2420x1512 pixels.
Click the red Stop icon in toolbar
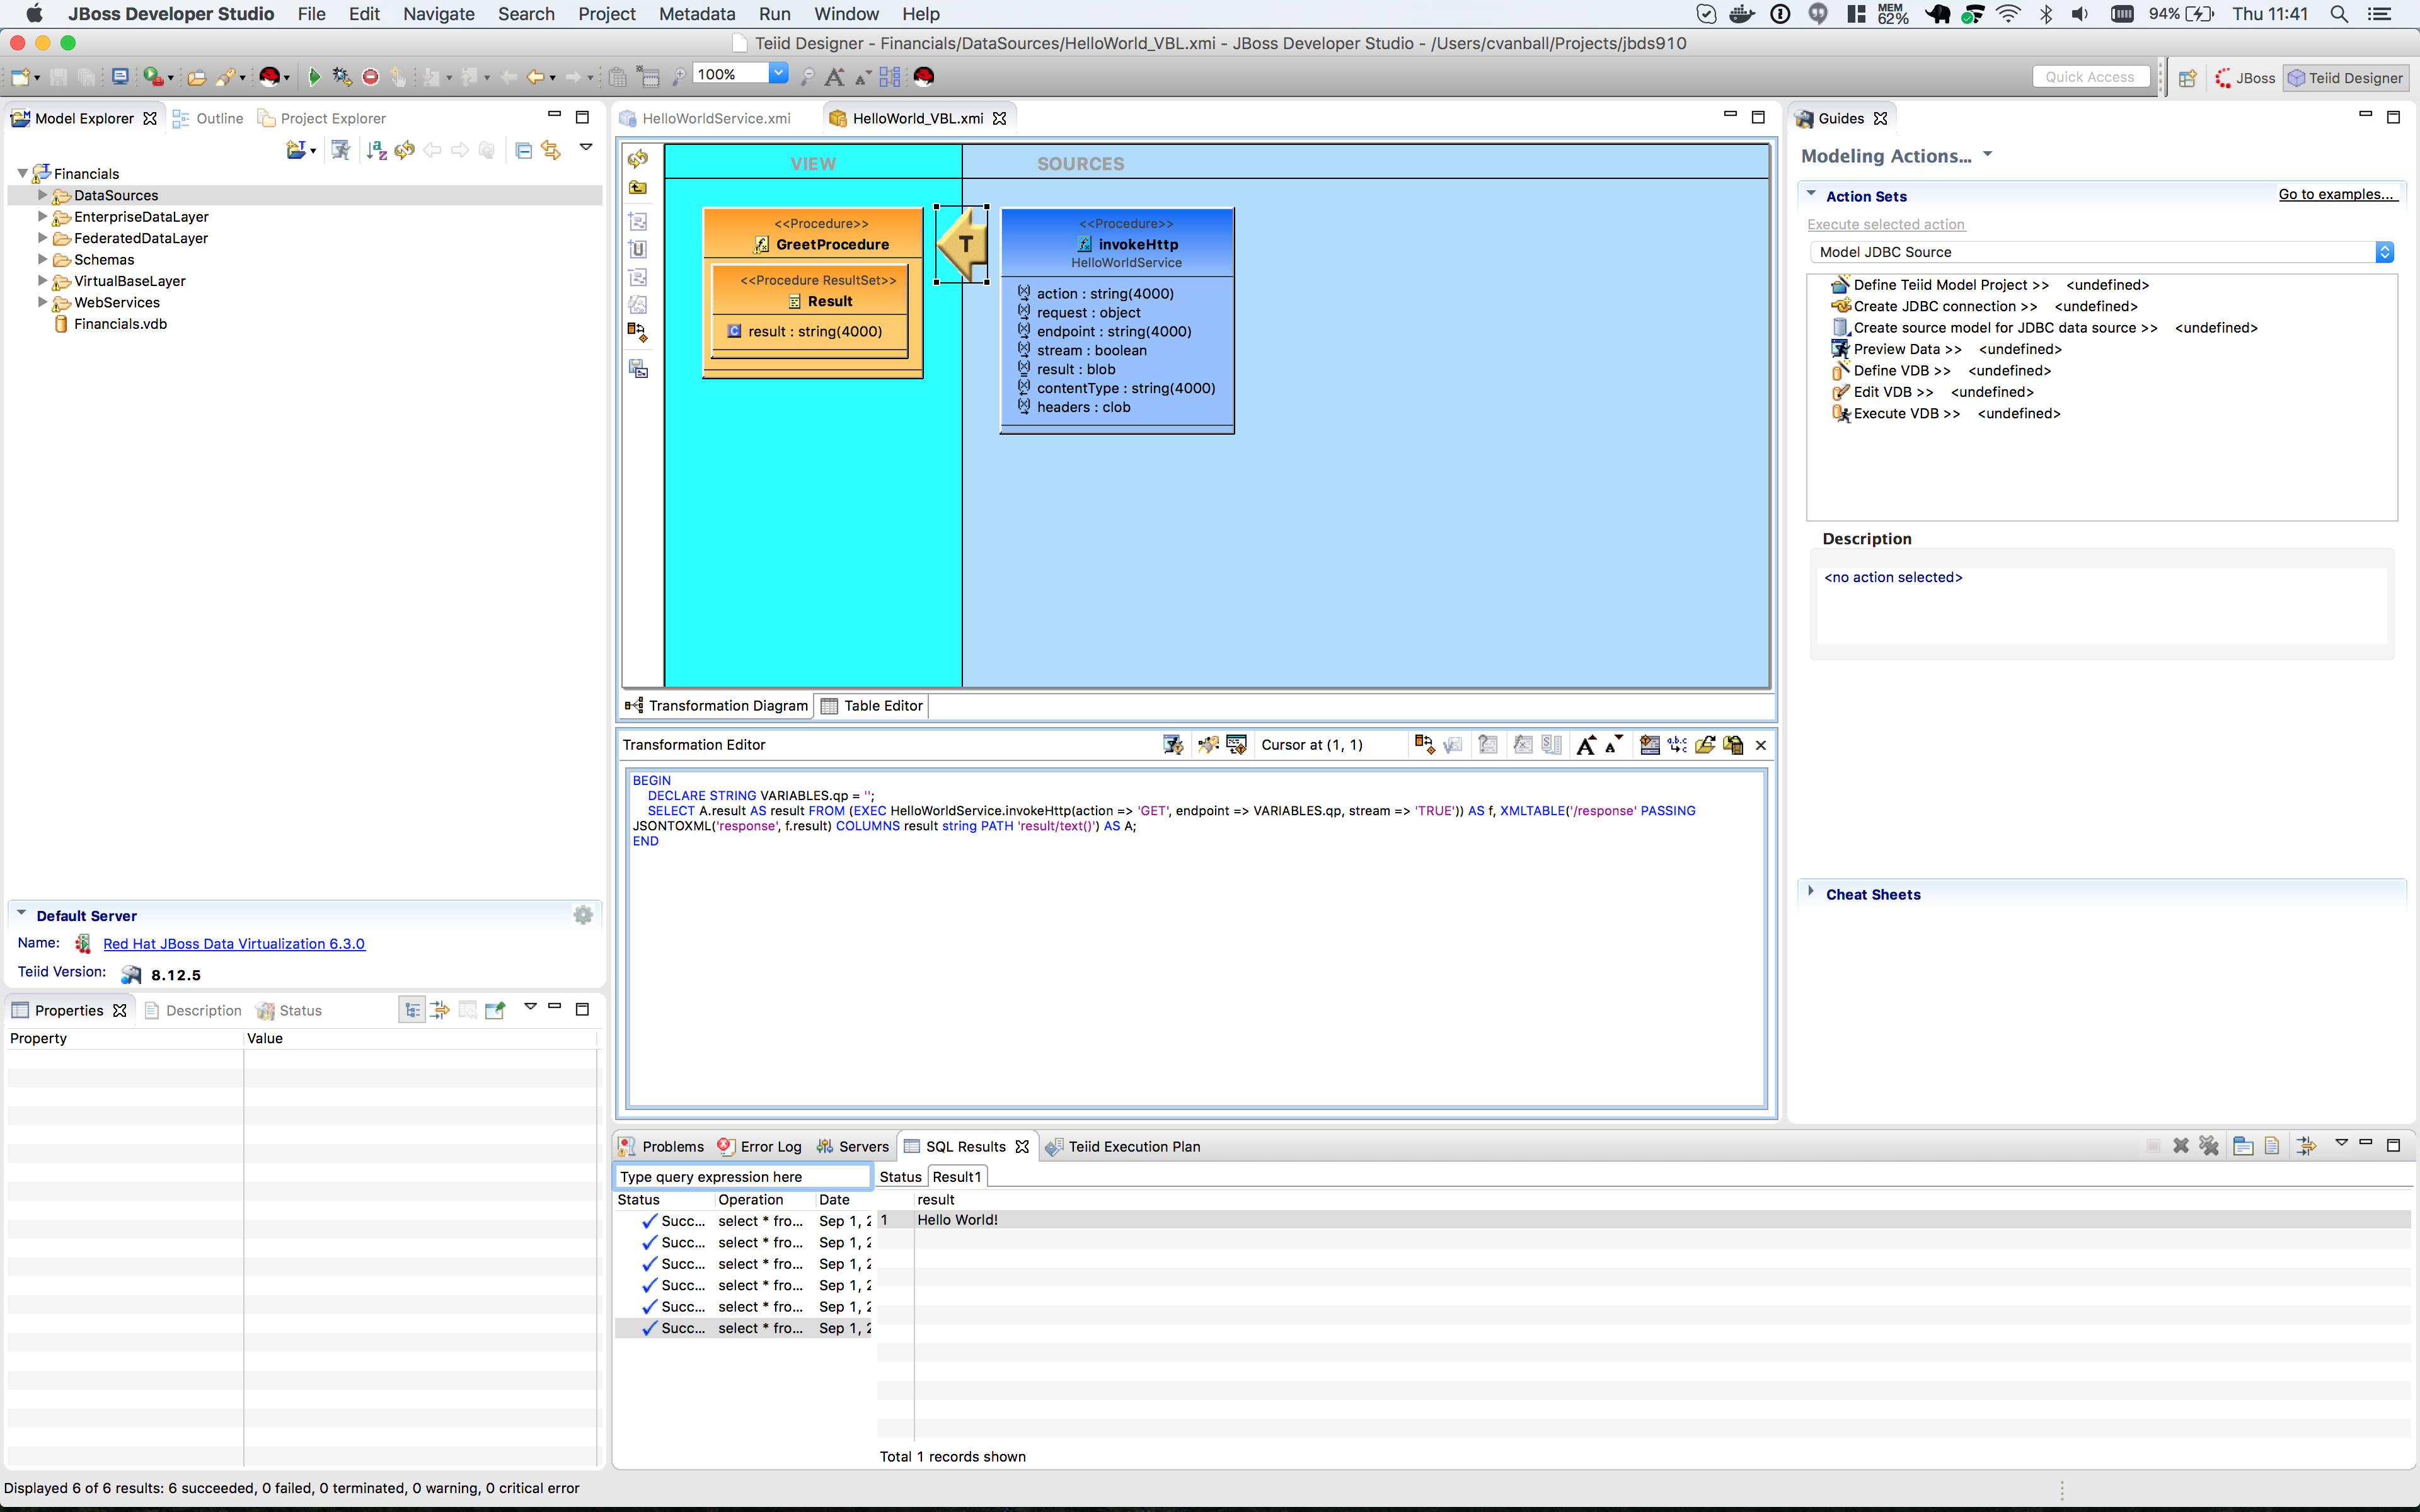pos(370,77)
